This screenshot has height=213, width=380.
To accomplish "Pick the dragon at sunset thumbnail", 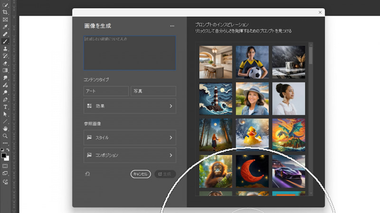I will [289, 135].
